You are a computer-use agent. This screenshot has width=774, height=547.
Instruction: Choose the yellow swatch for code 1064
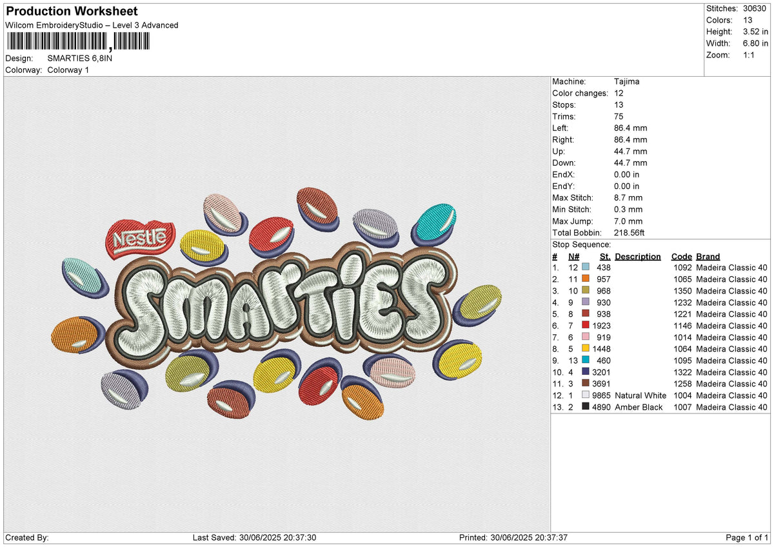pyautogui.click(x=586, y=349)
